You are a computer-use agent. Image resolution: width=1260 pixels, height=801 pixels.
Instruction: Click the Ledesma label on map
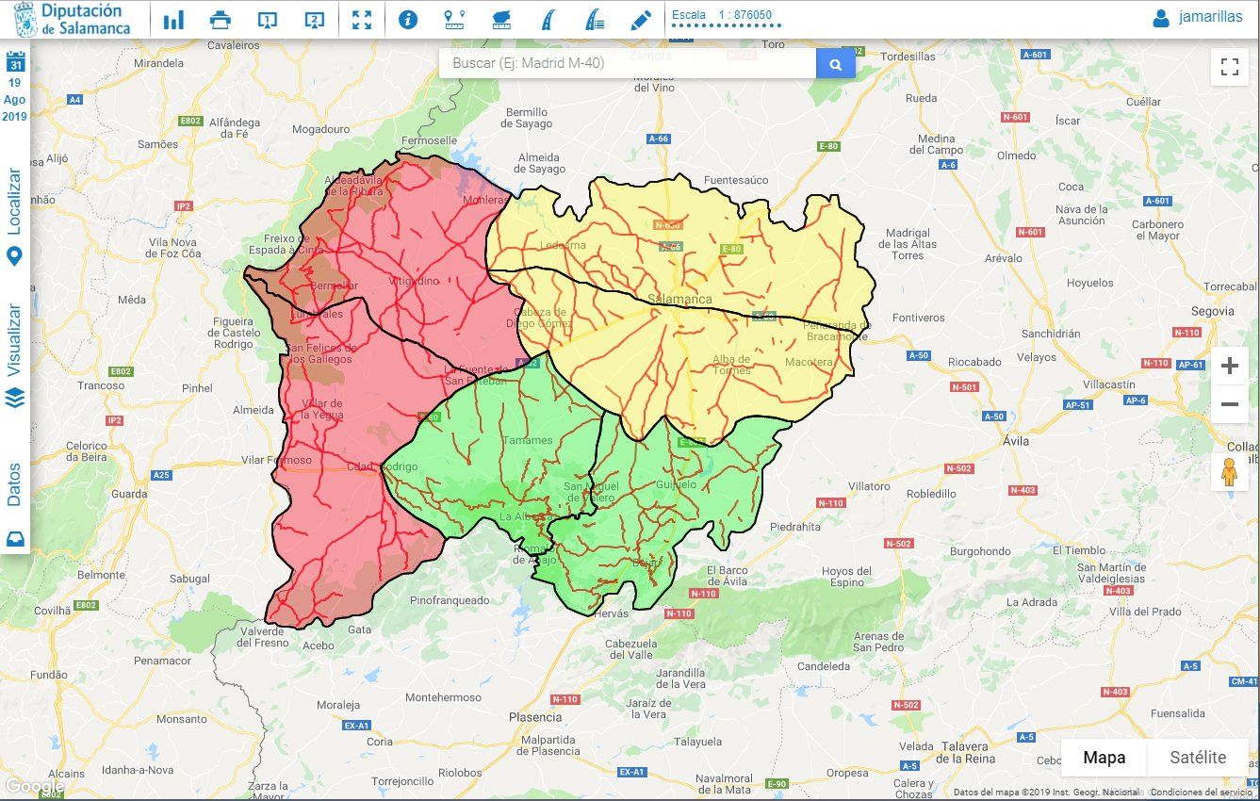point(563,245)
